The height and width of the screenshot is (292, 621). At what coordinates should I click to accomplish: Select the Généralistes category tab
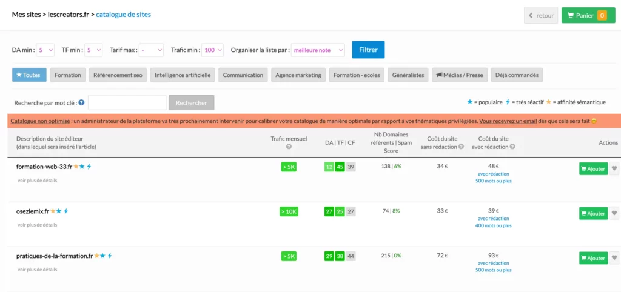[x=408, y=75]
